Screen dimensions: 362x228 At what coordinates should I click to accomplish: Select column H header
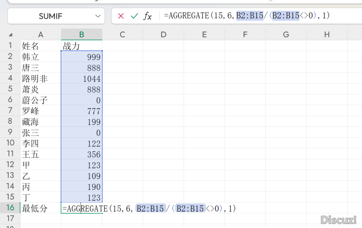(327, 34)
